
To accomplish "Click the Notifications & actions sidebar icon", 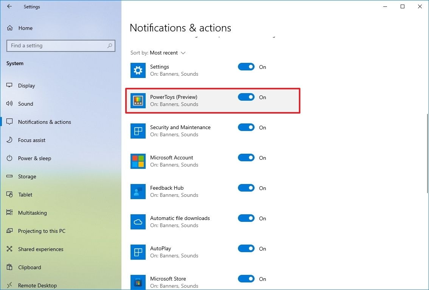I will click(9, 122).
